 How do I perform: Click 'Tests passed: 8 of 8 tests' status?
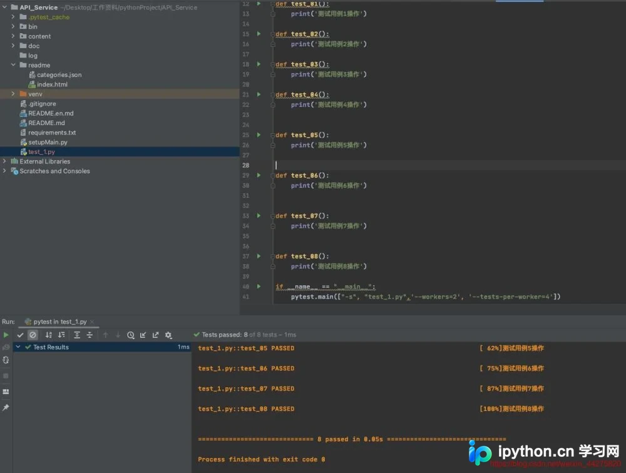click(x=245, y=335)
